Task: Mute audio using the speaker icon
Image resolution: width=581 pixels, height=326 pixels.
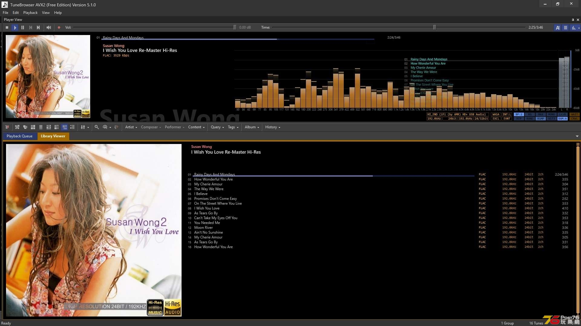Action: pyautogui.click(x=49, y=27)
